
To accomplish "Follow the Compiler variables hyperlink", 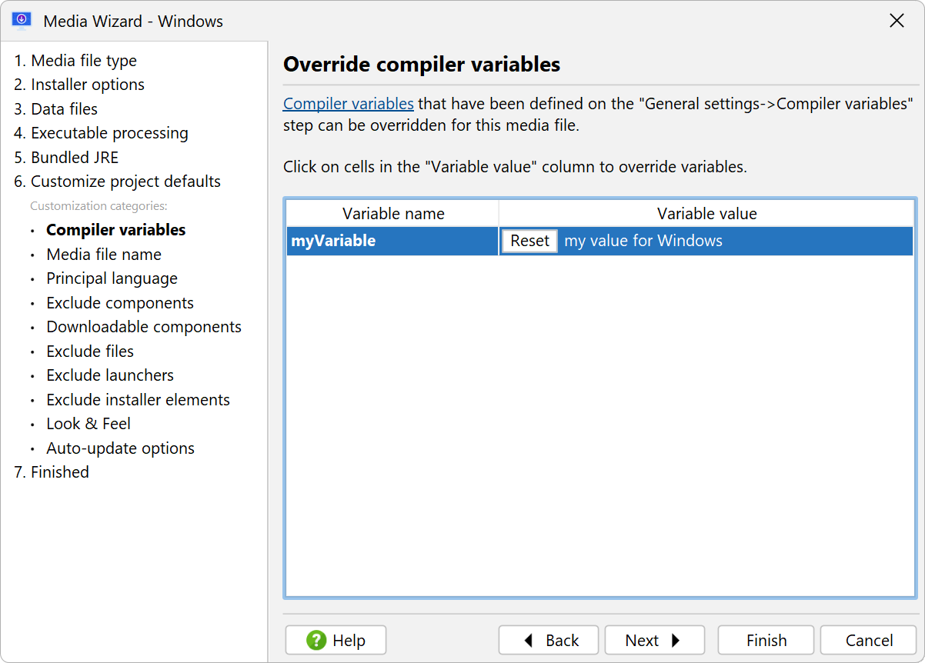I will 349,104.
